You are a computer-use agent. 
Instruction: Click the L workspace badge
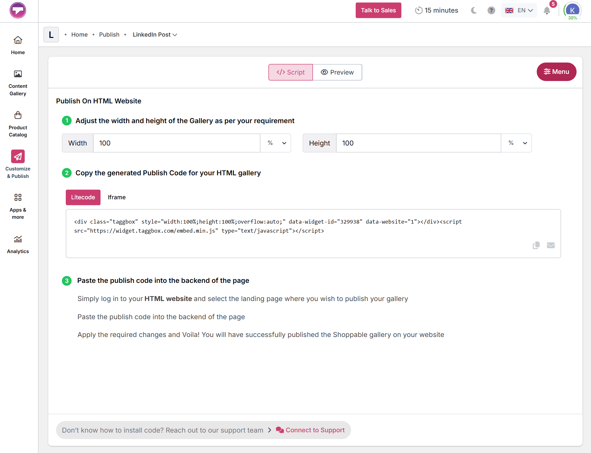[51, 35]
